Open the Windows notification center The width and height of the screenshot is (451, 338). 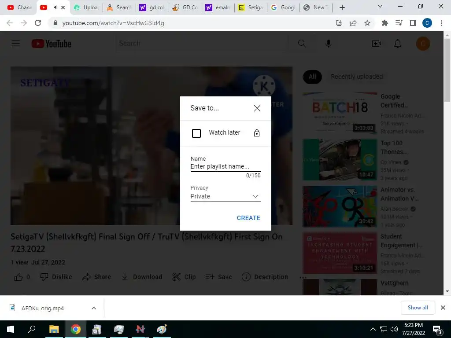(x=437, y=330)
